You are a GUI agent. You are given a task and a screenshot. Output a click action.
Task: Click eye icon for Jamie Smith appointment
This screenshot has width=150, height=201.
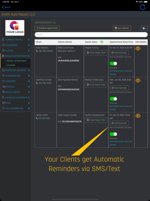(x=138, y=116)
